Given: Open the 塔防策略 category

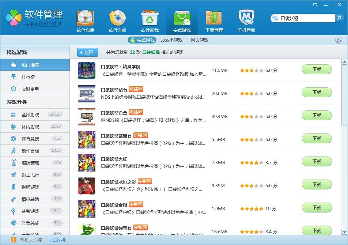Looking at the screenshot, I should point(30,163).
